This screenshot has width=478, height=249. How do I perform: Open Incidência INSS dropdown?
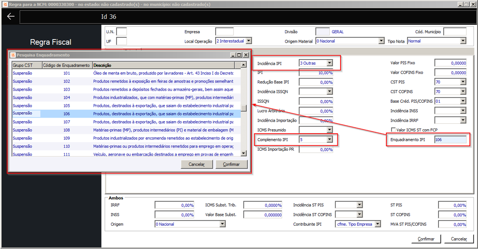(463, 110)
